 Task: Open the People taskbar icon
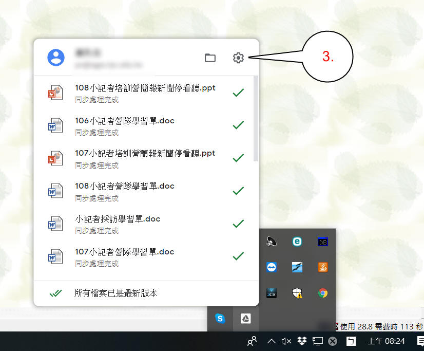click(252, 341)
